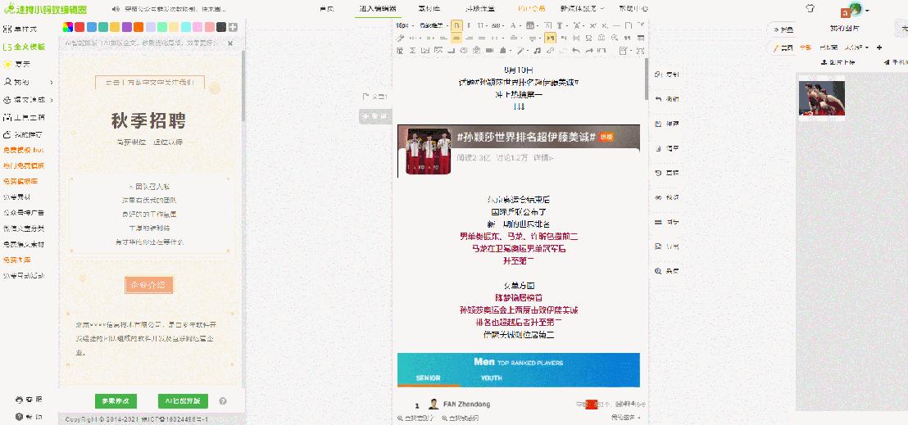Insert horizontal line via dash icon
The width and height of the screenshot is (908, 425).
(x=617, y=25)
